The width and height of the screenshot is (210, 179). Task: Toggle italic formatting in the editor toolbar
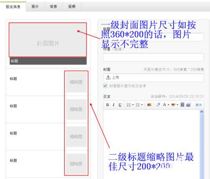tap(114, 105)
